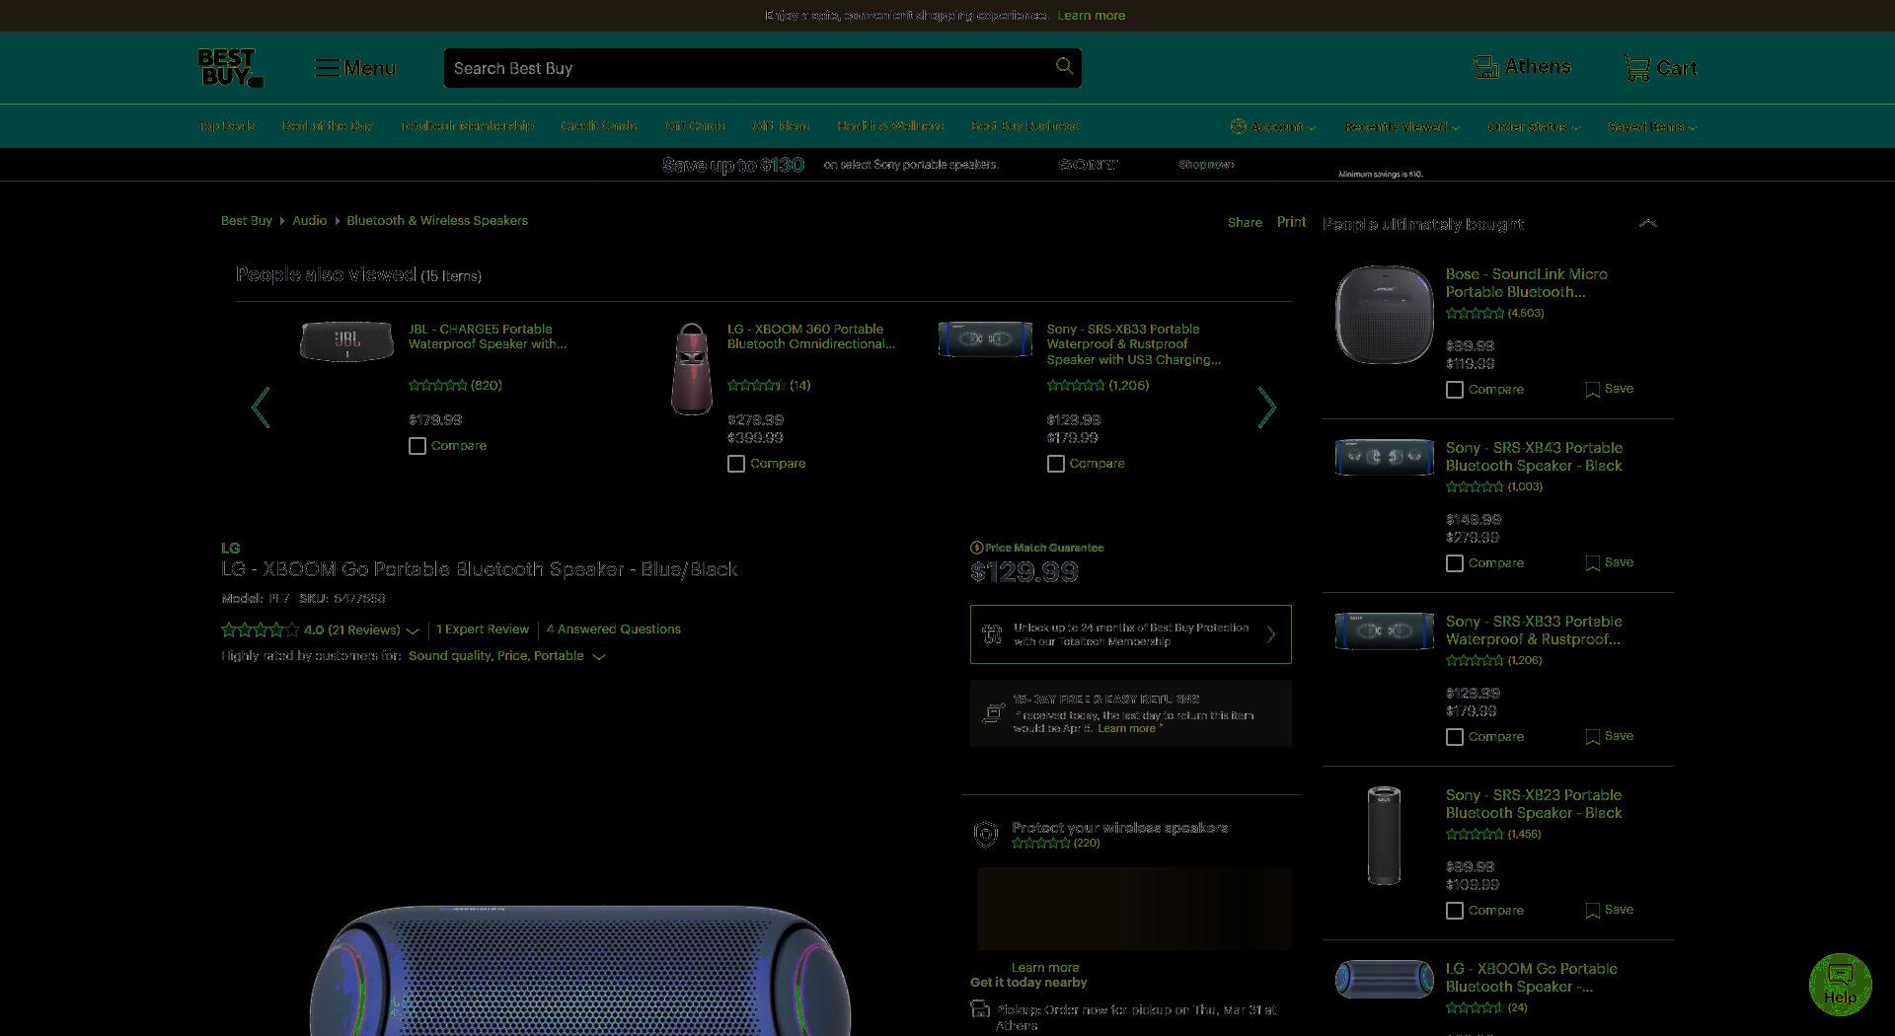Save the Sony SRS-XB43 item
Image resolution: width=1895 pixels, height=1036 pixels.
coord(1610,562)
